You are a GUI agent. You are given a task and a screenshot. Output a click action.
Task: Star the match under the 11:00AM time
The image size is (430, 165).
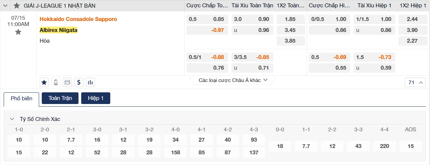tap(18, 32)
